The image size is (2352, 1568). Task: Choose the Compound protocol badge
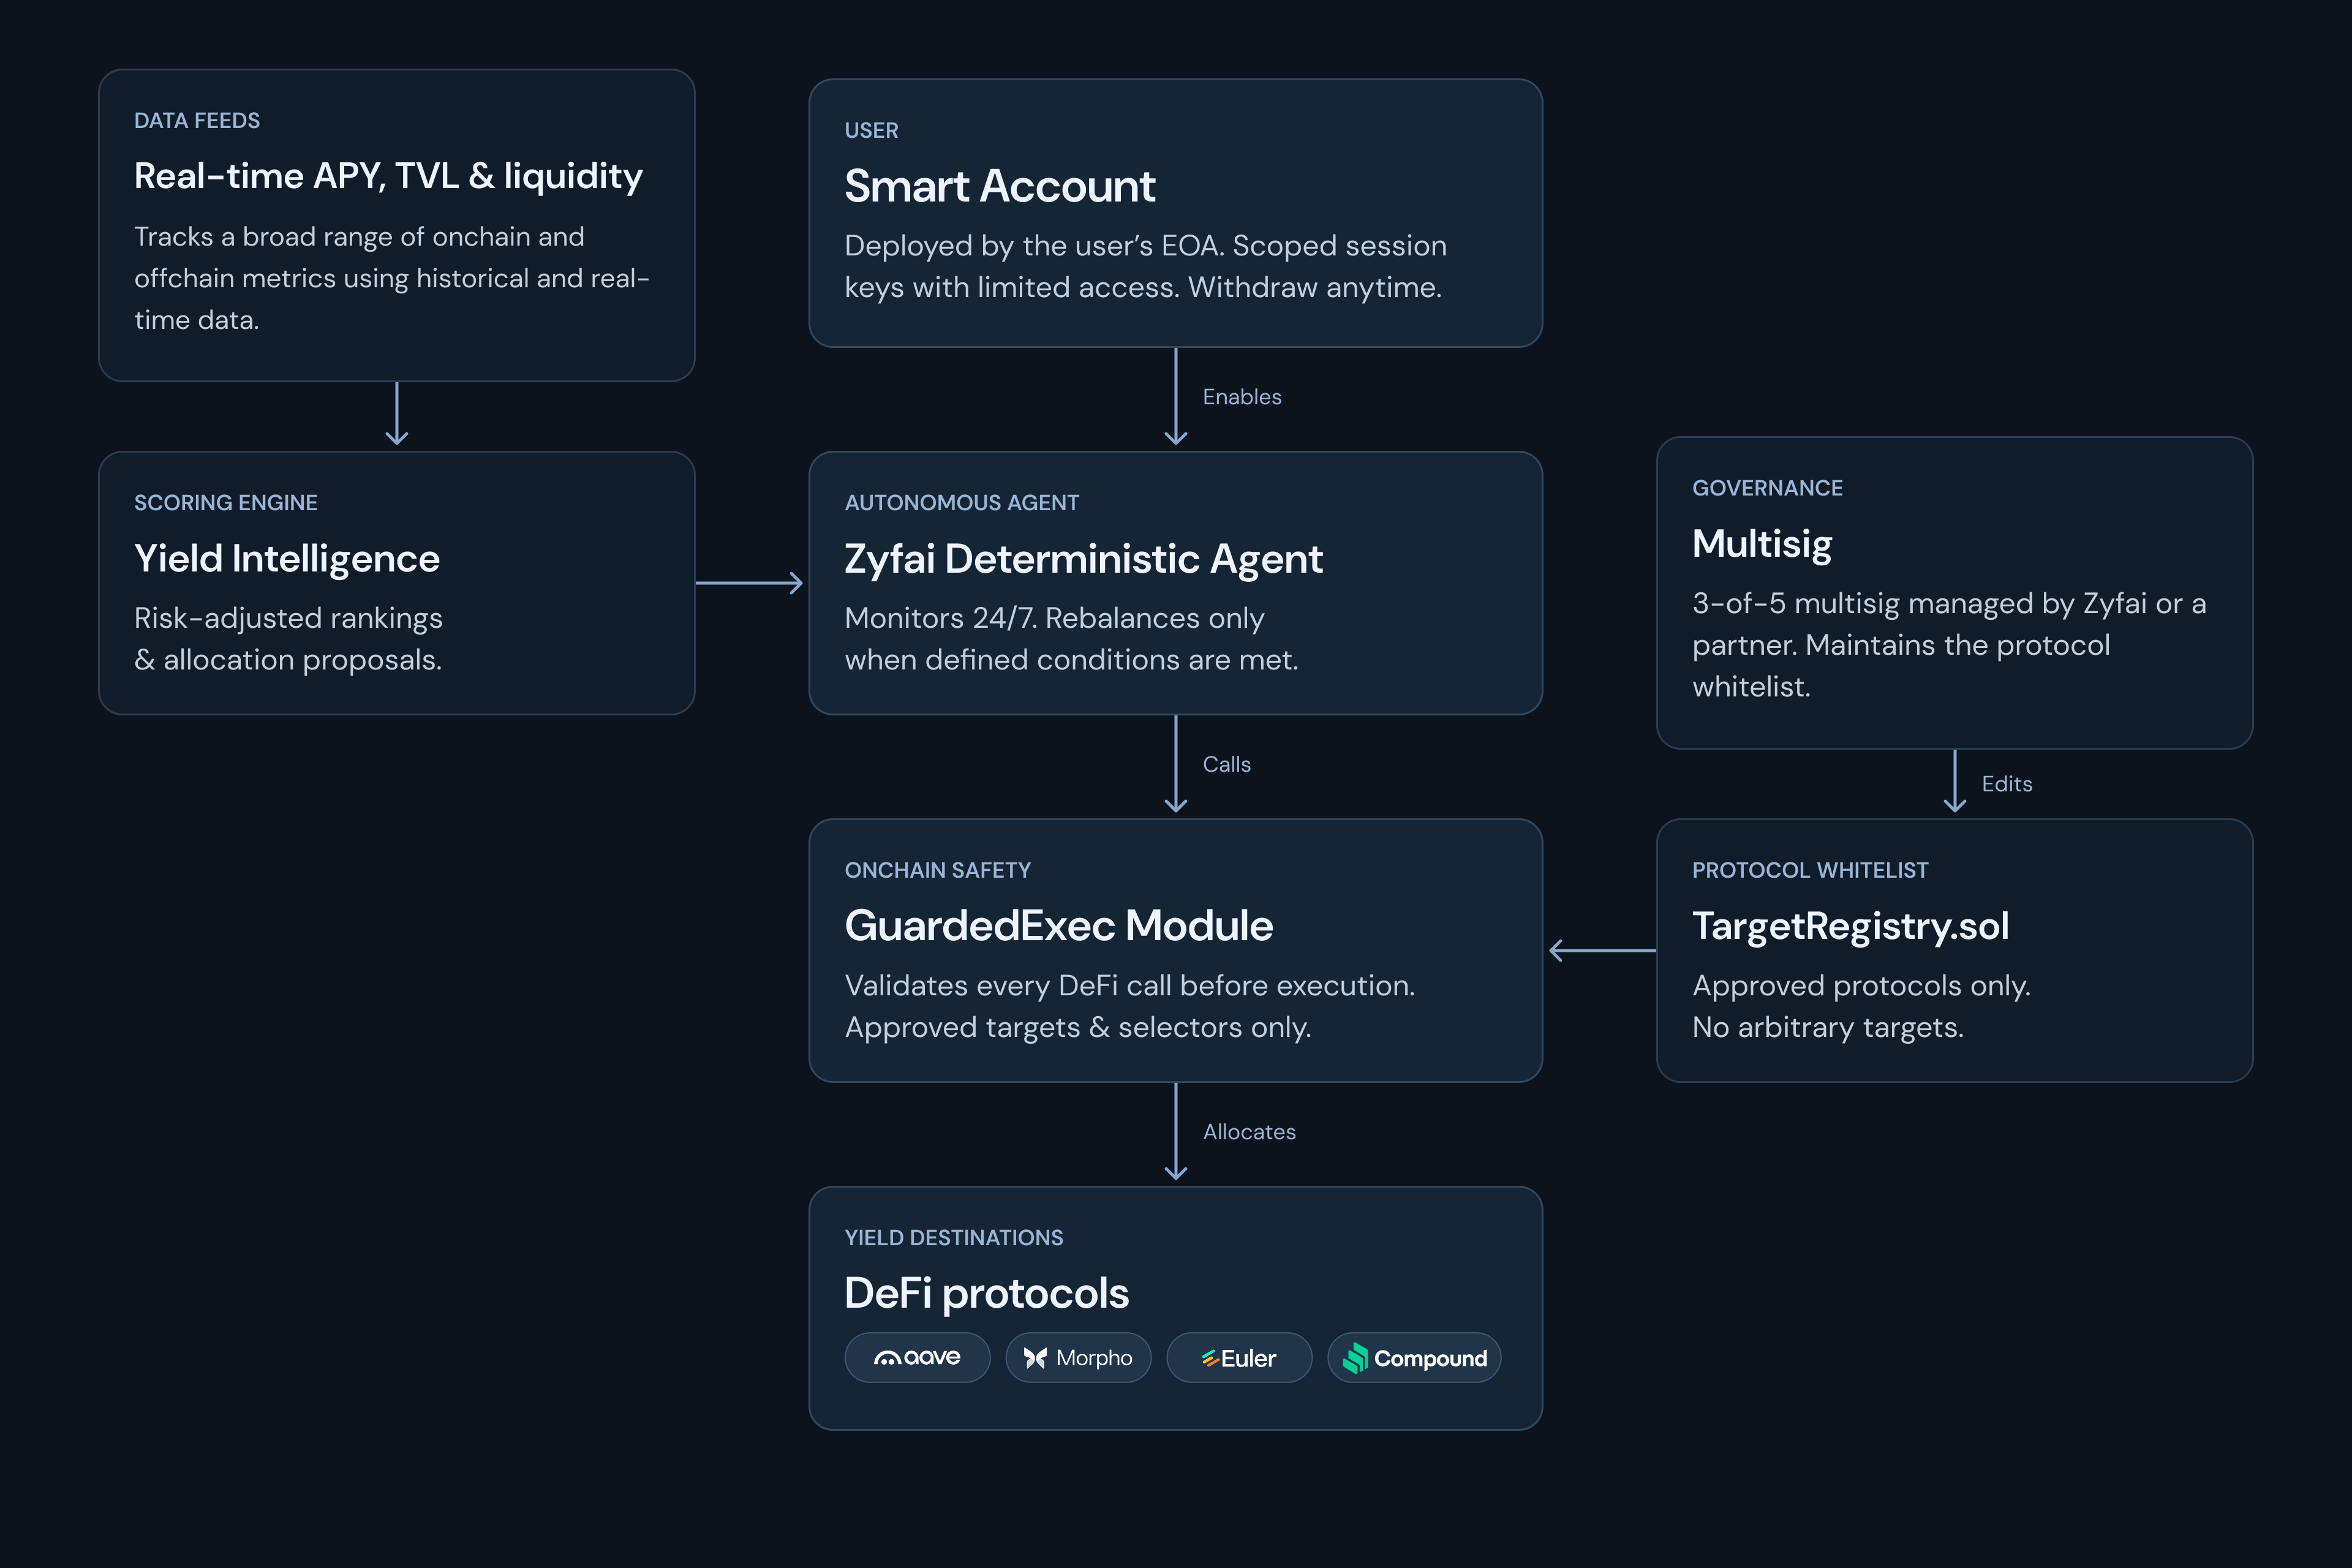[1414, 1357]
